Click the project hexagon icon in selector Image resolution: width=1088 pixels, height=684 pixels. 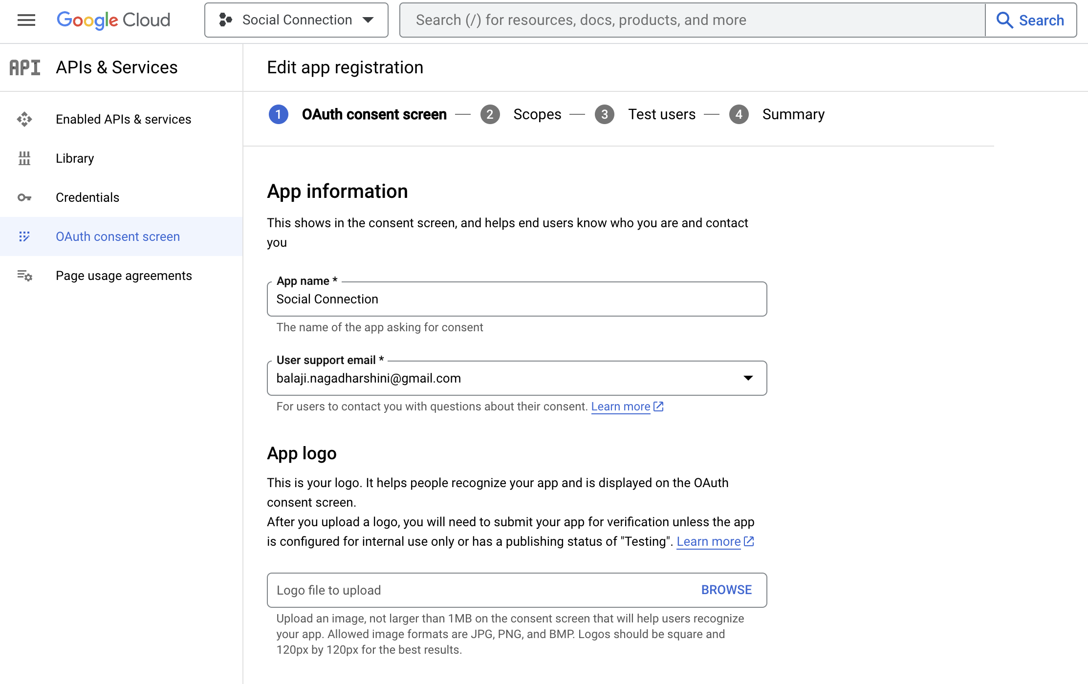pyautogui.click(x=225, y=20)
